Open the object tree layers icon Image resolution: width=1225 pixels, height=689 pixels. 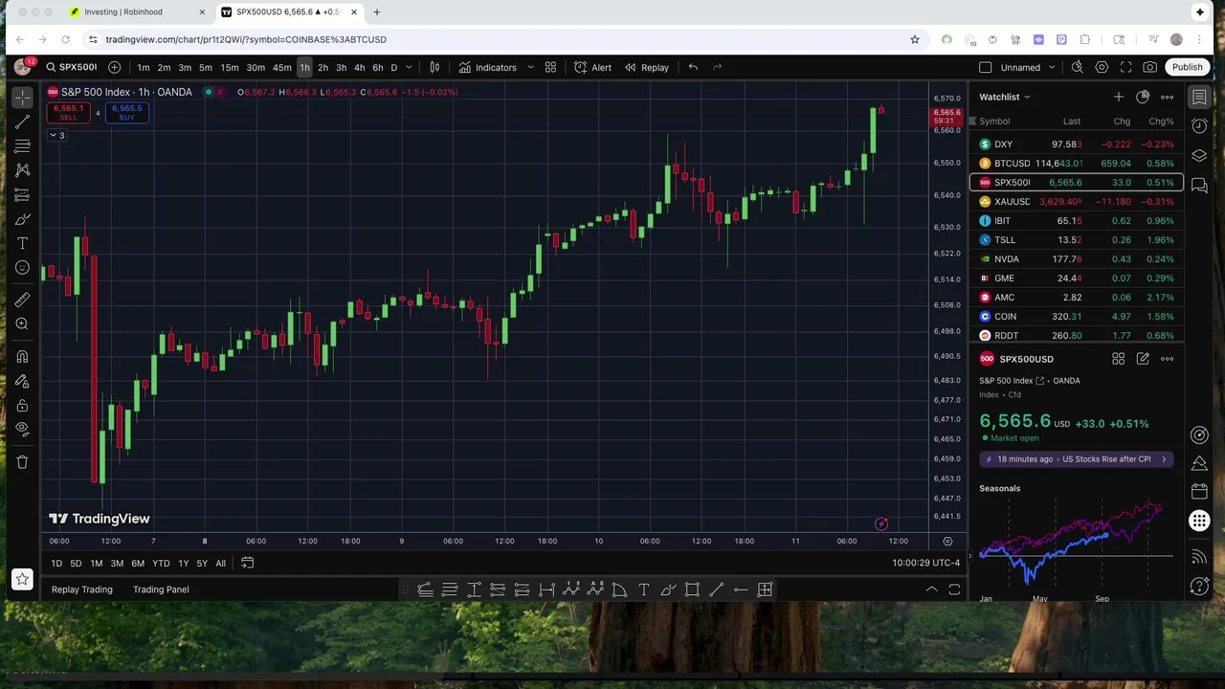point(1199,156)
